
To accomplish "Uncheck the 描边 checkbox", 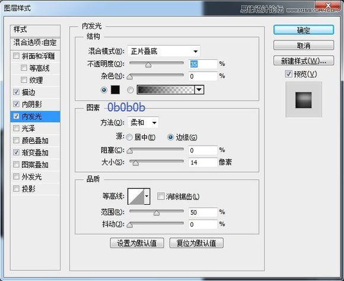I will click(16, 92).
